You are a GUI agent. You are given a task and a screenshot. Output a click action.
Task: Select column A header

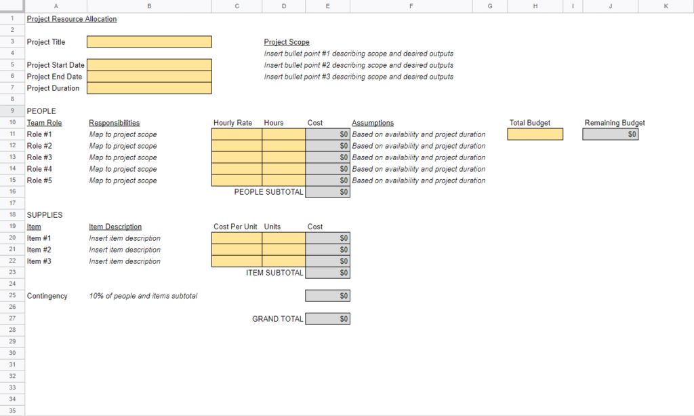coord(56,6)
